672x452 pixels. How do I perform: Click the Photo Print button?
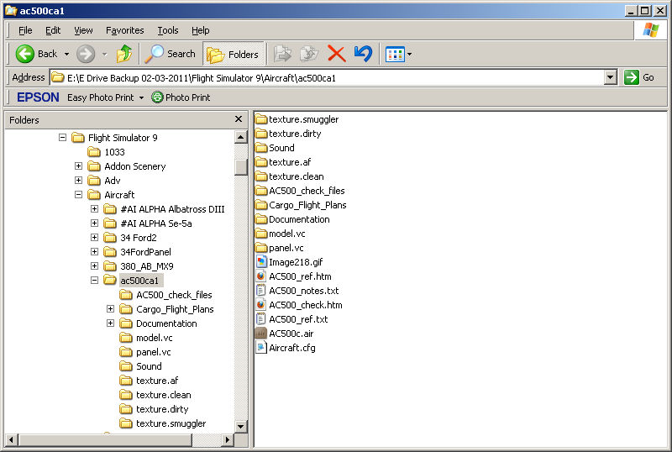pyautogui.click(x=181, y=97)
